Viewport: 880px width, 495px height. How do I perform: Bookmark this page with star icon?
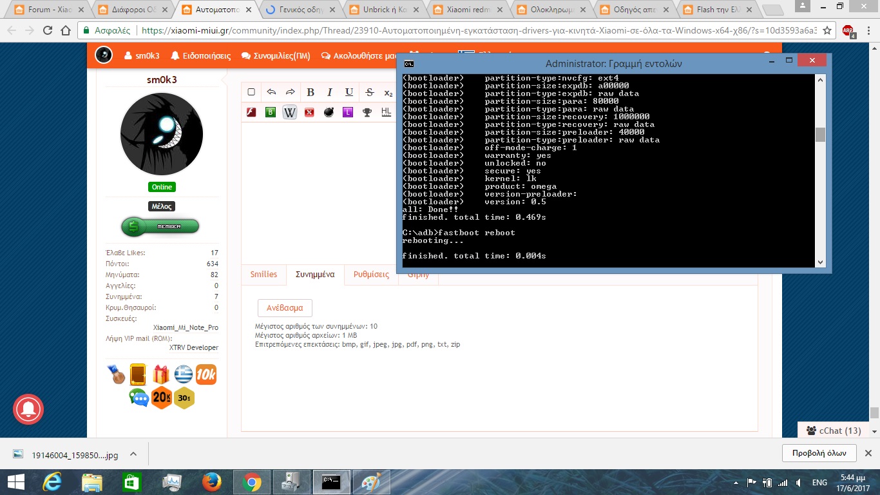pos(828,30)
